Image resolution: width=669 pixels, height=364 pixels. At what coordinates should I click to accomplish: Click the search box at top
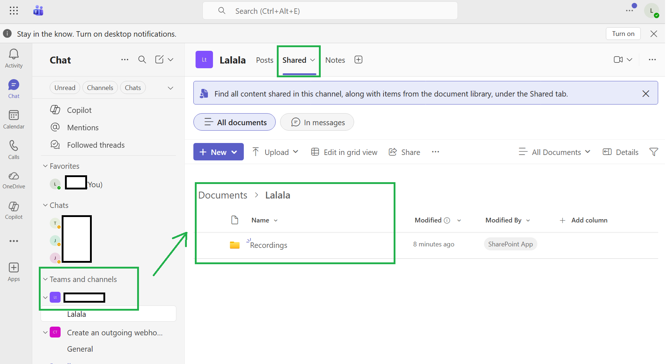[330, 11]
